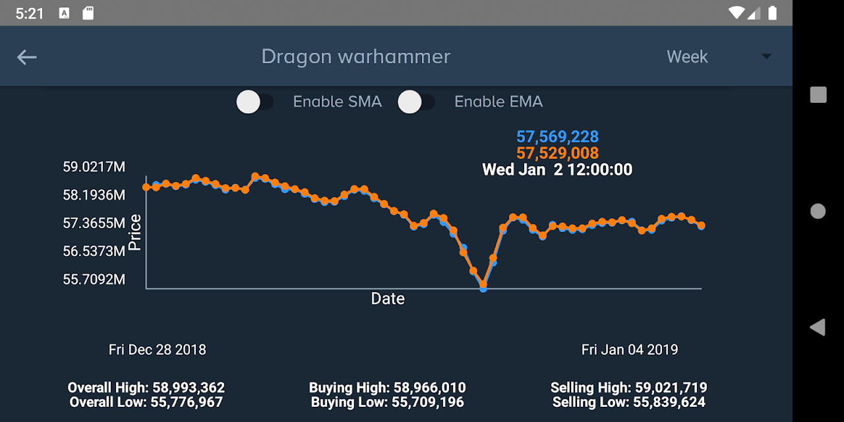
Task: Select the lowest dip point on chart
Action: point(483,286)
